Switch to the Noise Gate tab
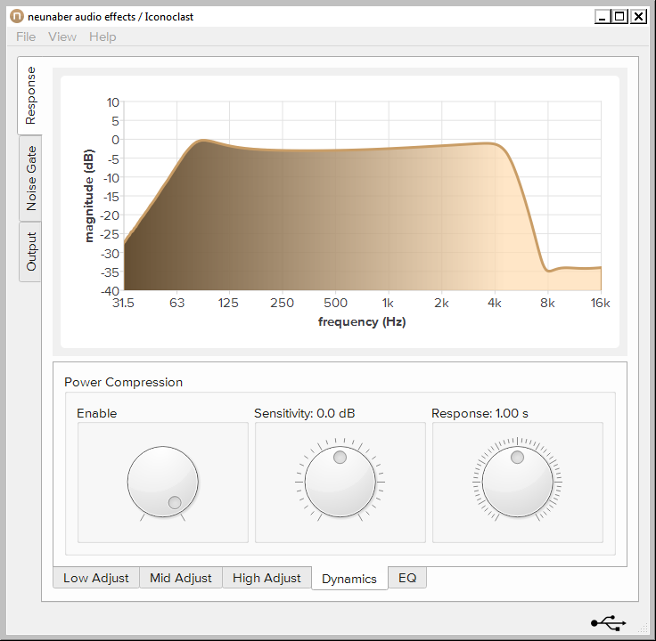The image size is (656, 641). coord(30,178)
